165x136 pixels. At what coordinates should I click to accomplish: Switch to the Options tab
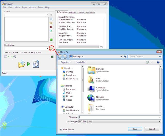coord(73,12)
